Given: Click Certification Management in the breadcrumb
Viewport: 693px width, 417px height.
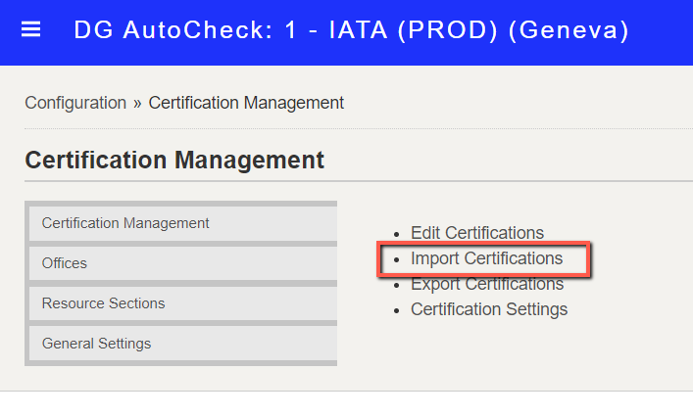Looking at the screenshot, I should pos(246,103).
